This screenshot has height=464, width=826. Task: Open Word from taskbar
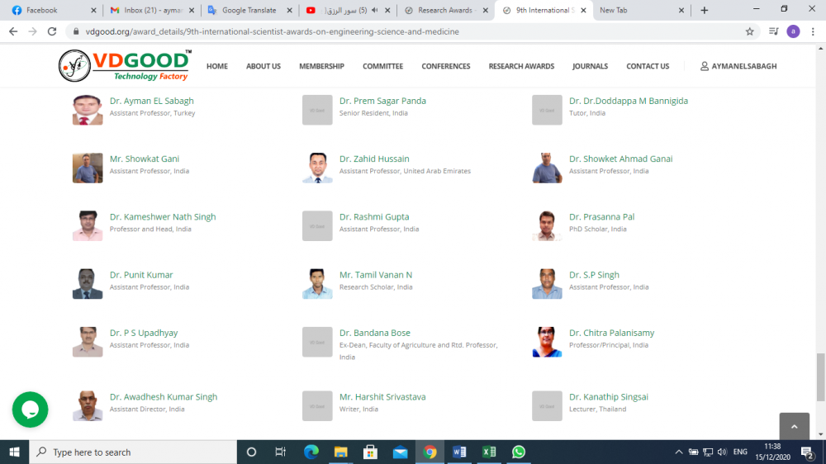(x=459, y=452)
